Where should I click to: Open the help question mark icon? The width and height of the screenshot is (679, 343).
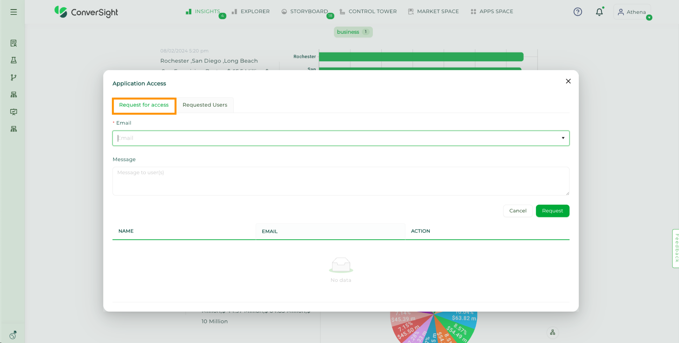point(578,12)
